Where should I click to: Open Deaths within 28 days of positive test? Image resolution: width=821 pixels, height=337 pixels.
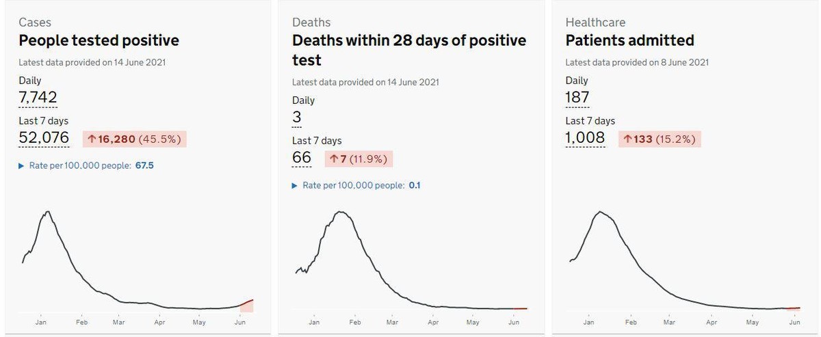pyautogui.click(x=409, y=50)
